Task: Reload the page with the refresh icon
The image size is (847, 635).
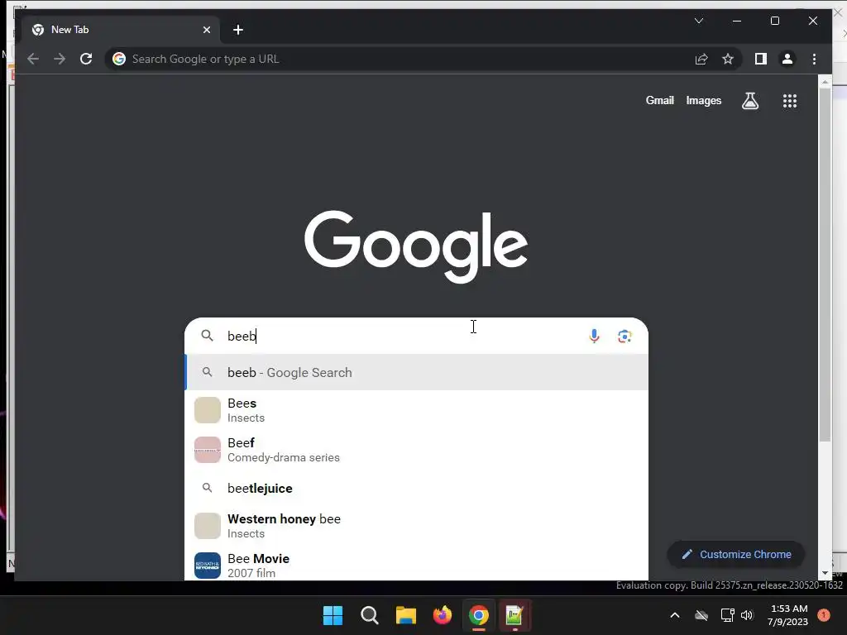Action: [86, 59]
